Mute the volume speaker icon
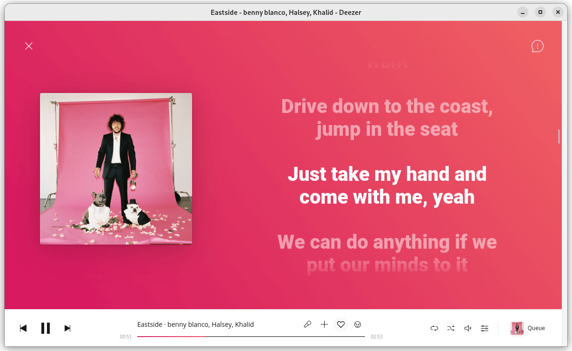This screenshot has width=572, height=351. pos(468,328)
